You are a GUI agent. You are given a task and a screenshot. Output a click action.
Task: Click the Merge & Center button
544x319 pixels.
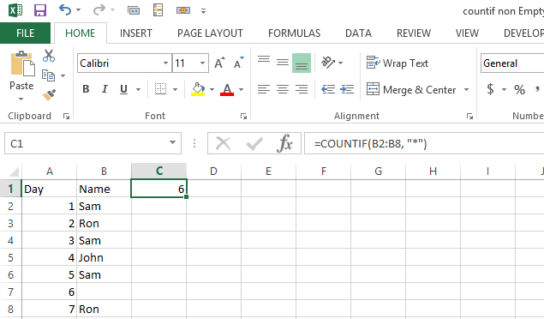[411, 89]
